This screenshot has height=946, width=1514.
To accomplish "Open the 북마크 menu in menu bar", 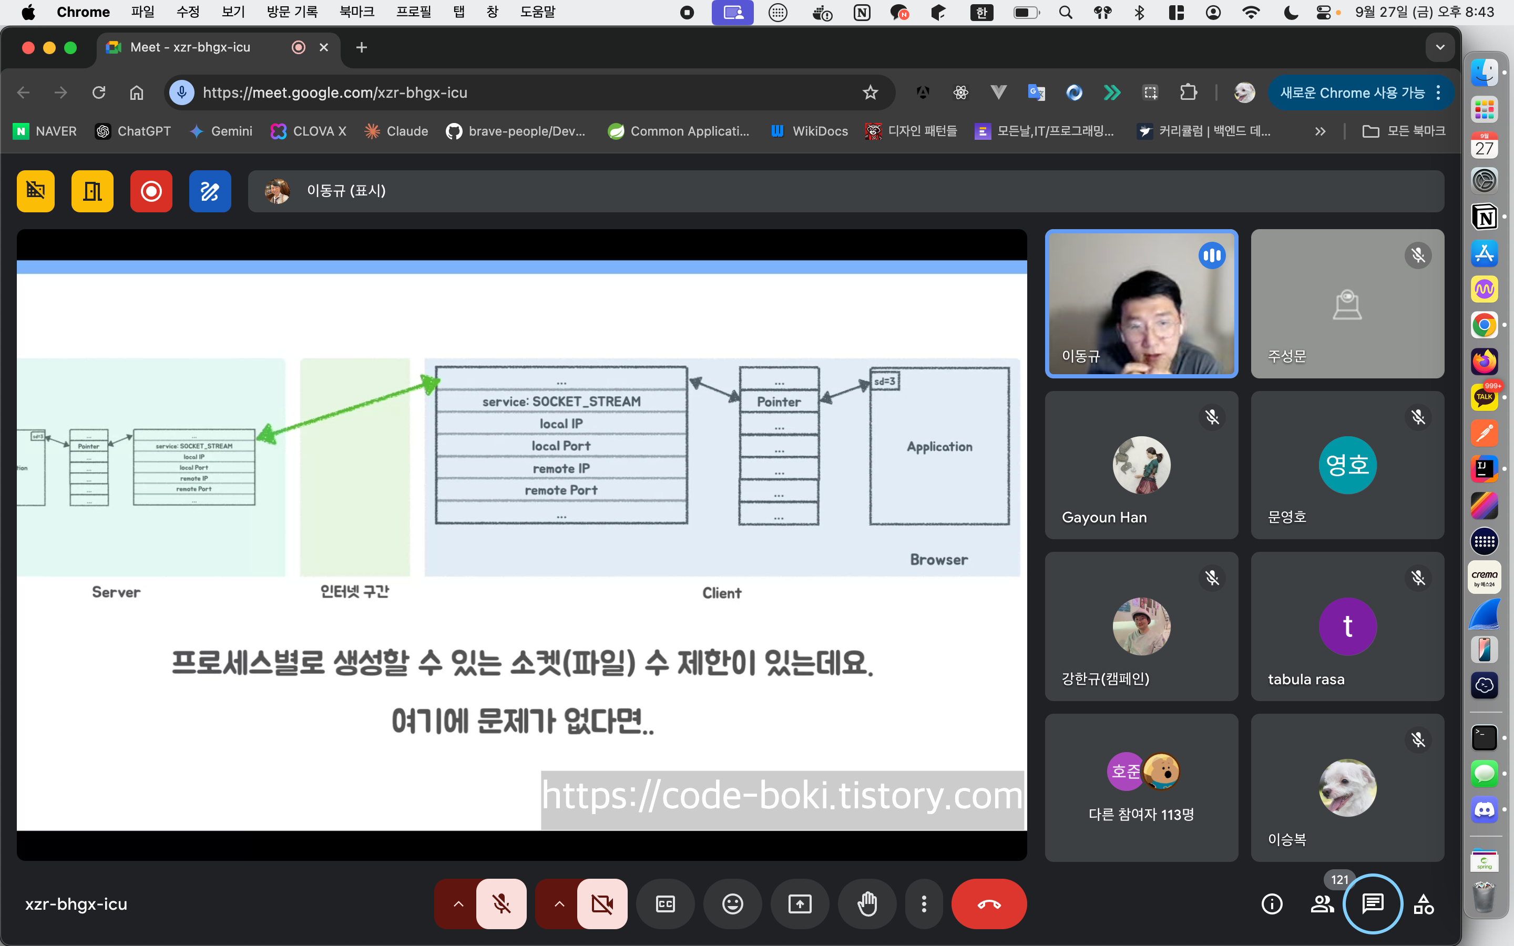I will coord(356,12).
